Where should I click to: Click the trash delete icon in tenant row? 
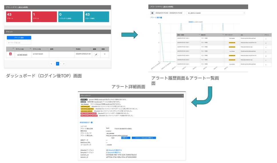point(105,54)
